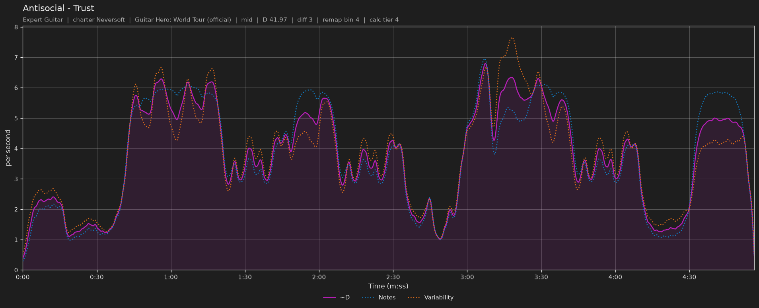Click 'charter Neversoft' in the subtitle
Image resolution: width=759 pixels, height=308 pixels.
click(x=99, y=20)
